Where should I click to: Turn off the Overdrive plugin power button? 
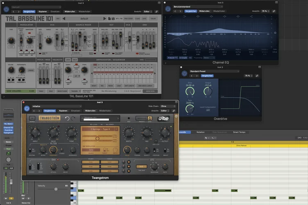pos(184,73)
